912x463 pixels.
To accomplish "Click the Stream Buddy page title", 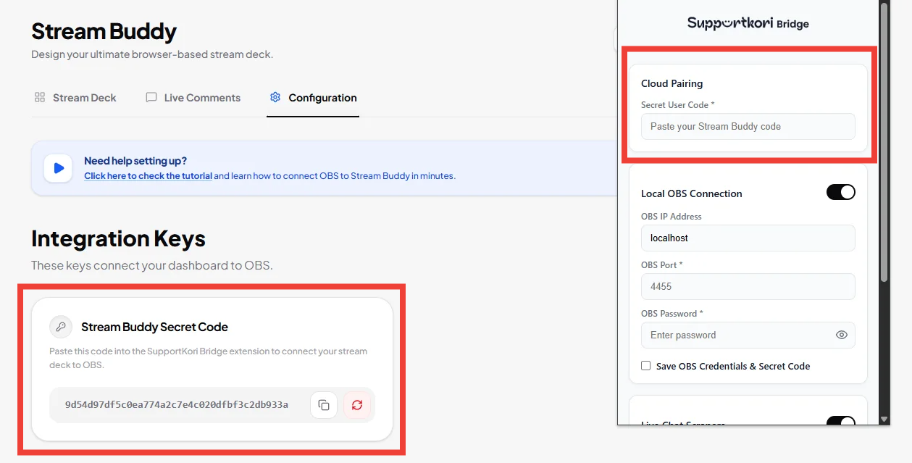I will coord(104,31).
